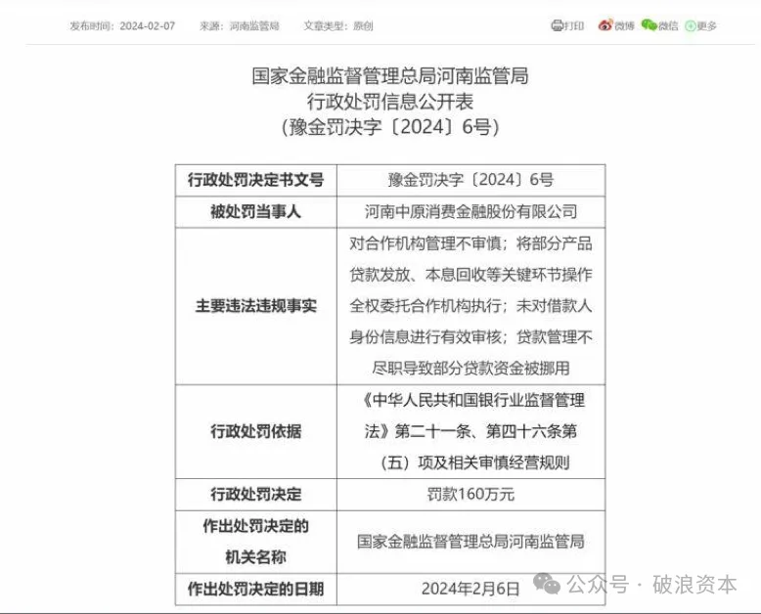This screenshot has height=614, width=761.
Task: Click line 尽职导致部分贷款资金被挪用
Action: point(470,369)
